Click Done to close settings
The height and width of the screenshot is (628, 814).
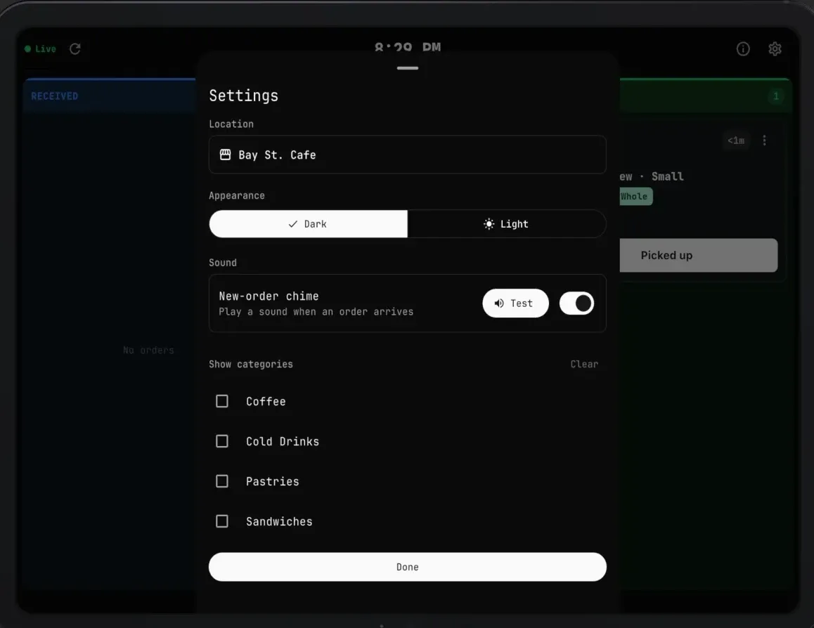click(408, 567)
